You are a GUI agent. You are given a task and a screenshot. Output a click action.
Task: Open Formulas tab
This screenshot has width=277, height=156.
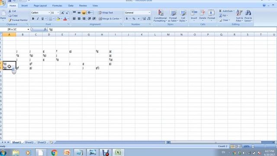point(57,6)
